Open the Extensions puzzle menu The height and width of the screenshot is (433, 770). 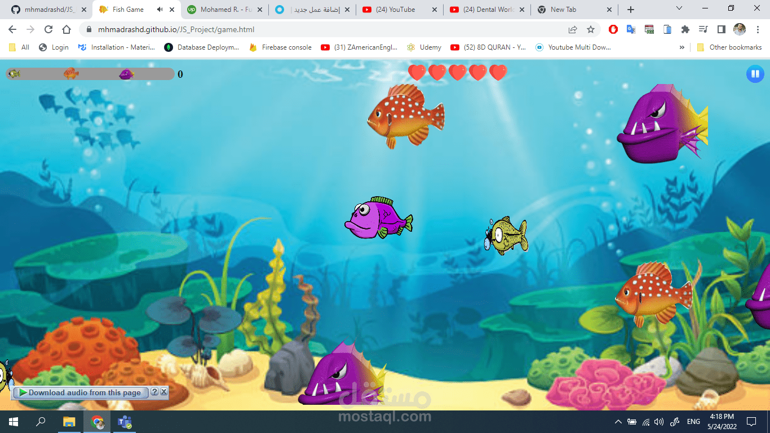685,29
